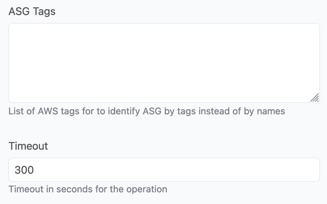The width and height of the screenshot is (327, 204).
Task: Click the ASG Tags field label
Action: pyautogui.click(x=32, y=11)
